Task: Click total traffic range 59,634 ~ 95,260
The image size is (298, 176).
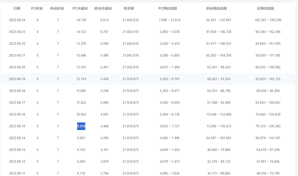Action: tap(268, 91)
